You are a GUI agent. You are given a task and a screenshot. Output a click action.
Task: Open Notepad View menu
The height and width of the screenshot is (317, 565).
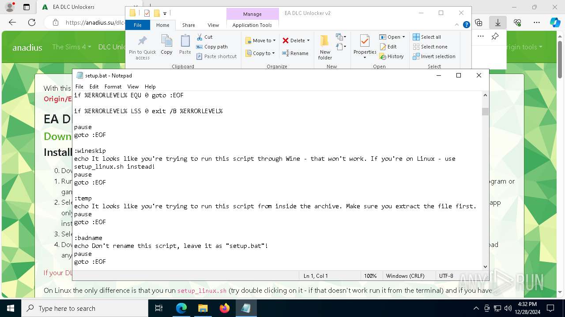(x=133, y=87)
